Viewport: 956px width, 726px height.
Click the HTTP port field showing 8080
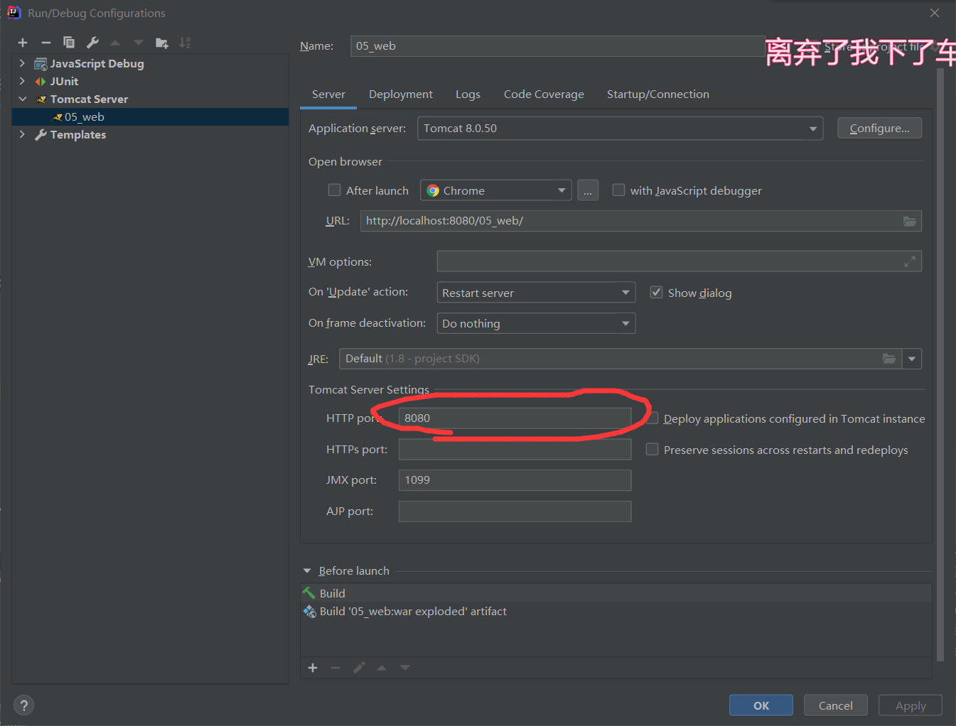515,418
